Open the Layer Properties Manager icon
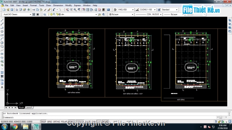Screen dimensions: 232x130 click(45, 14)
